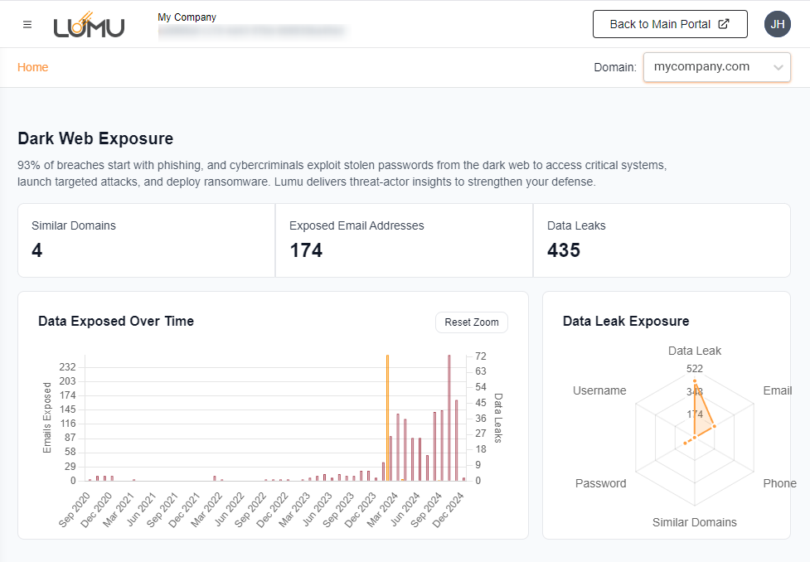Select the mycompany.com domain combo box
This screenshot has height=562, width=810.
[x=705, y=67]
